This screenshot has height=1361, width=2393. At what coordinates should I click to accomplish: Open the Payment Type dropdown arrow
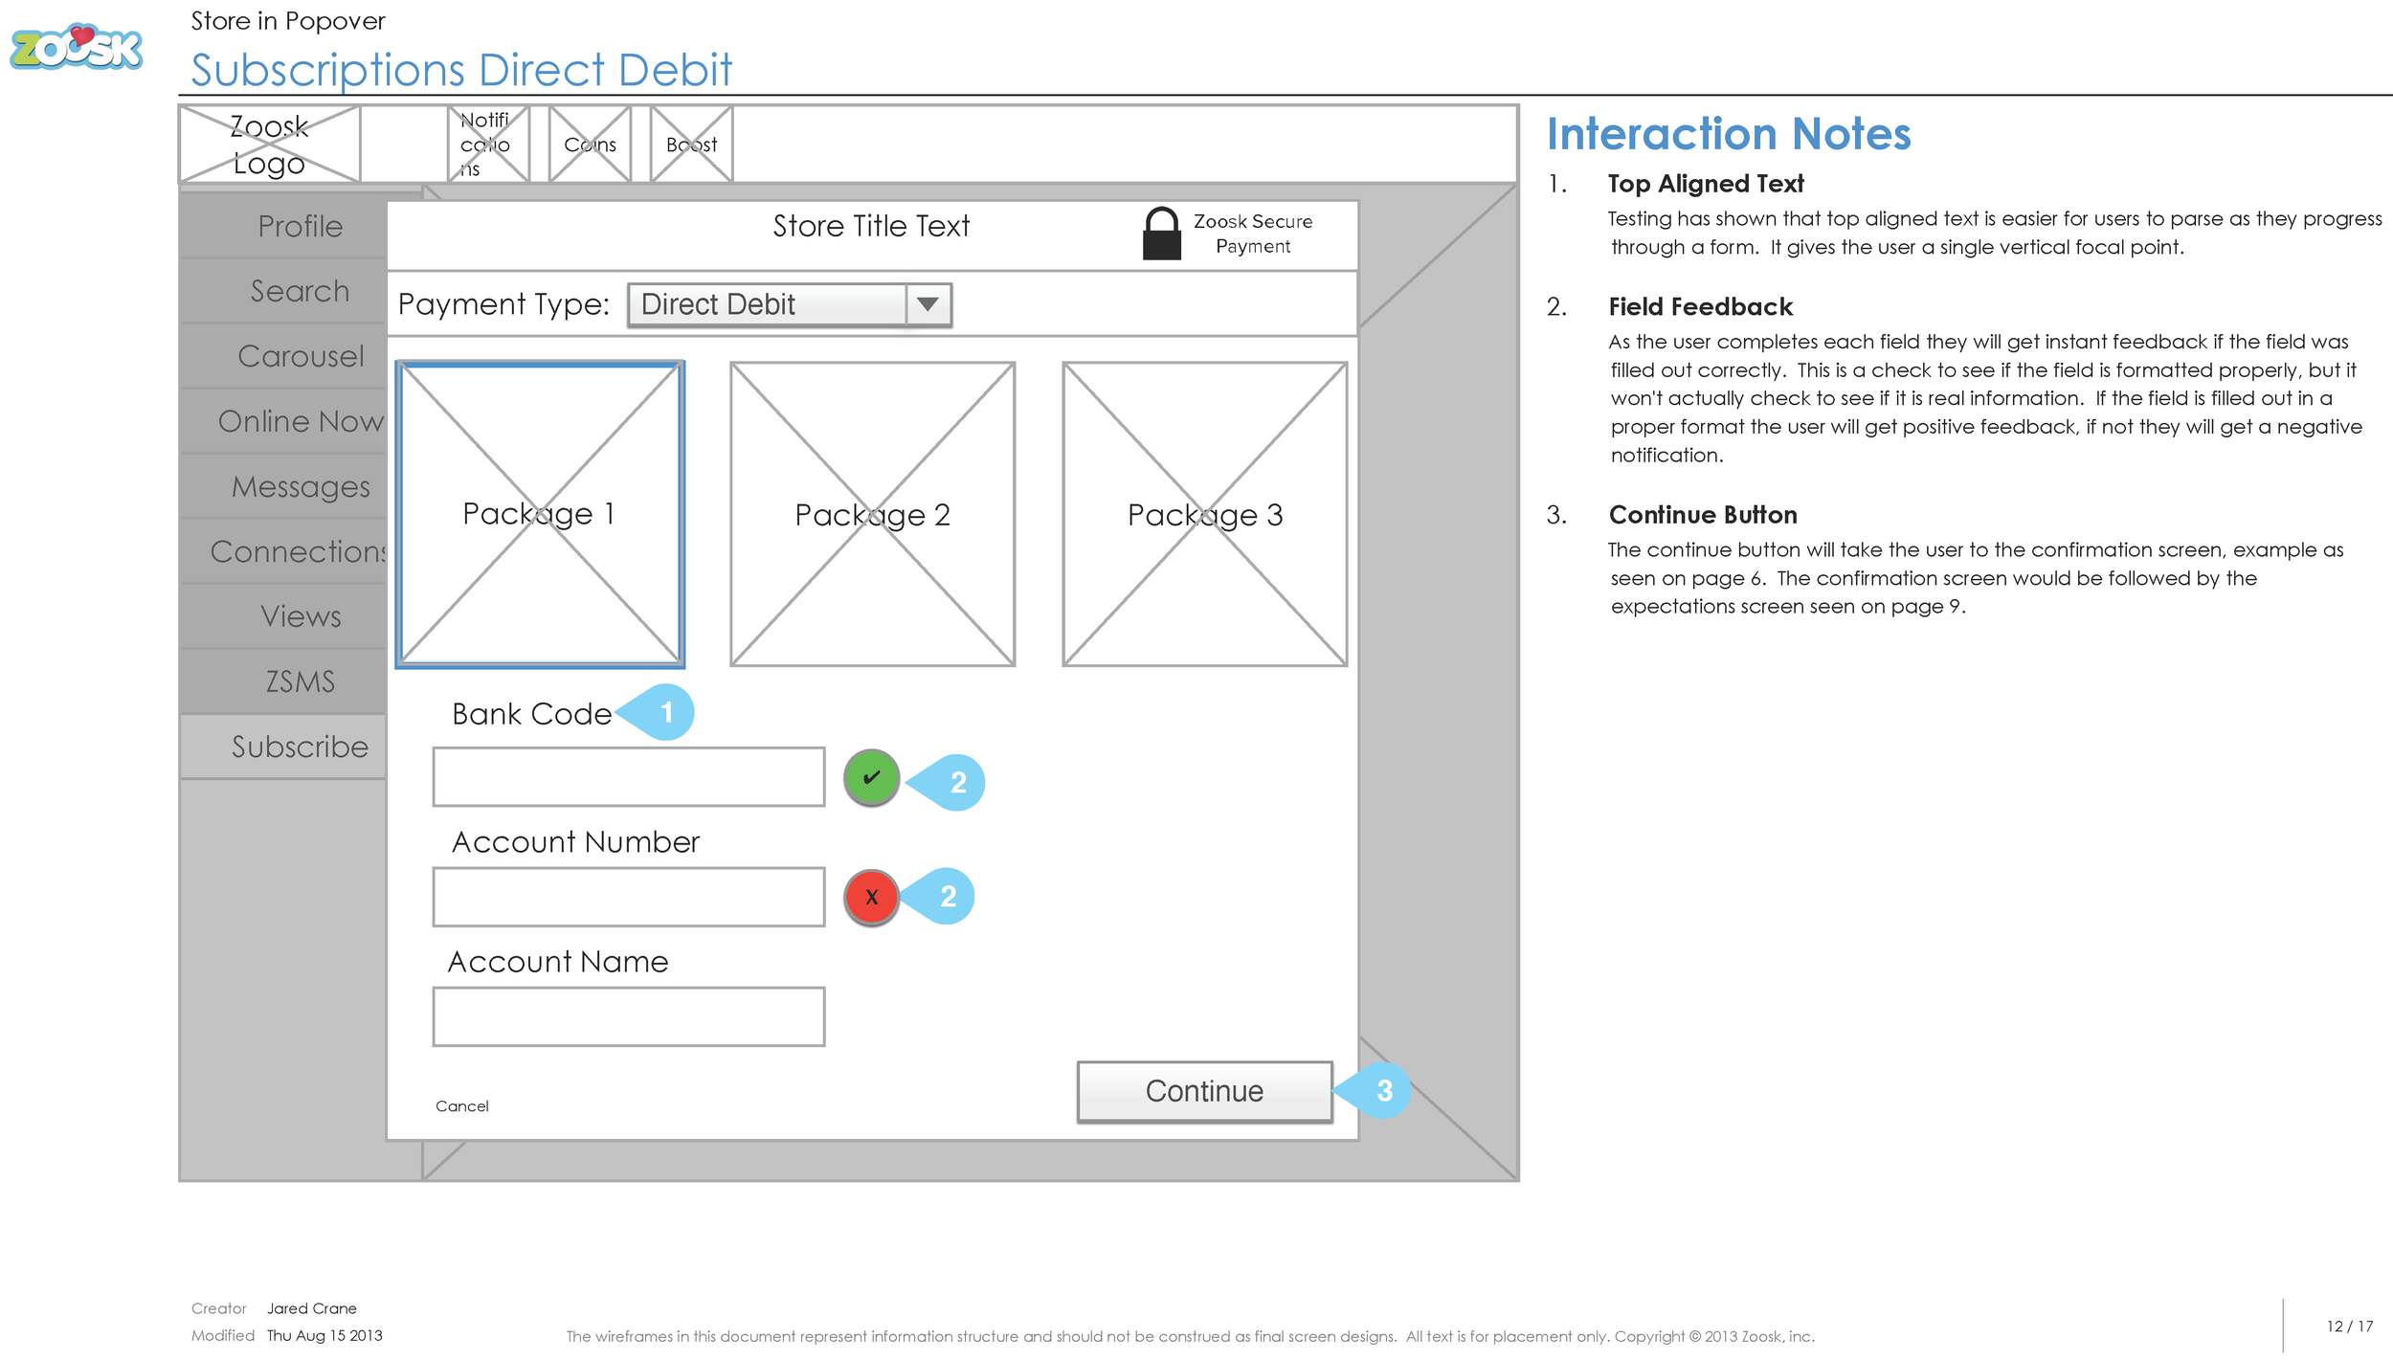[927, 304]
